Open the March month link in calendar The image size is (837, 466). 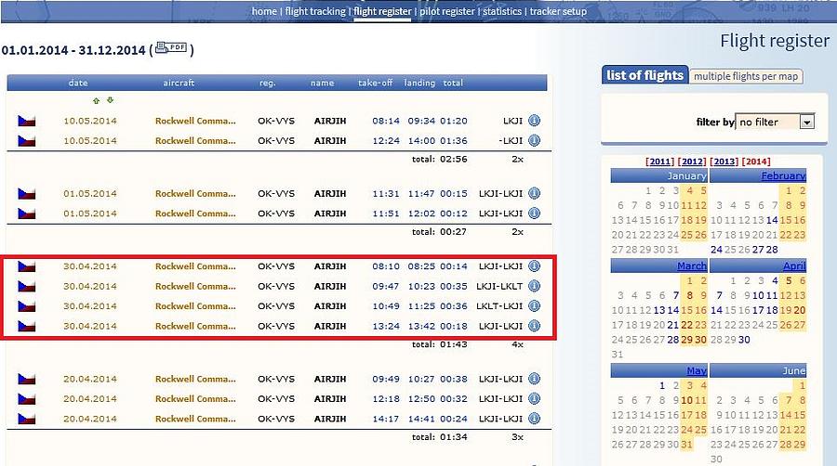coord(691,265)
